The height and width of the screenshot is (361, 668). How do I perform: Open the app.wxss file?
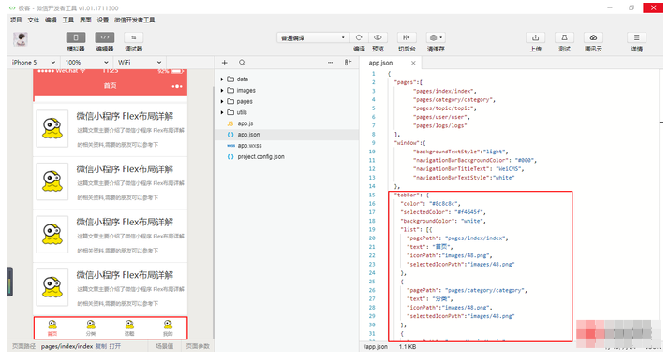249,145
